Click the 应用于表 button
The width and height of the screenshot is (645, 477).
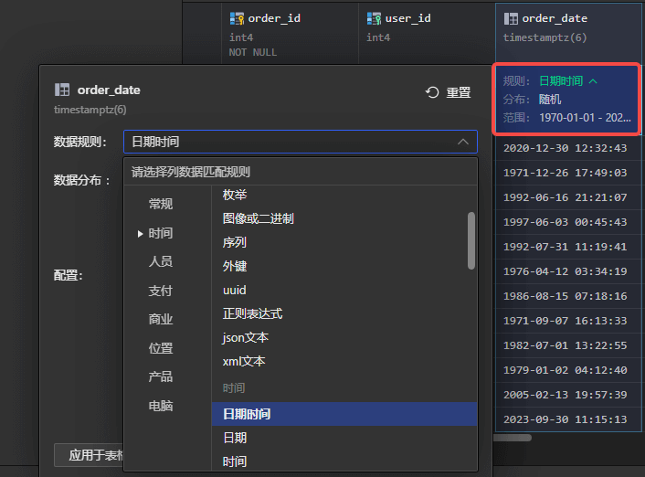pos(89,455)
